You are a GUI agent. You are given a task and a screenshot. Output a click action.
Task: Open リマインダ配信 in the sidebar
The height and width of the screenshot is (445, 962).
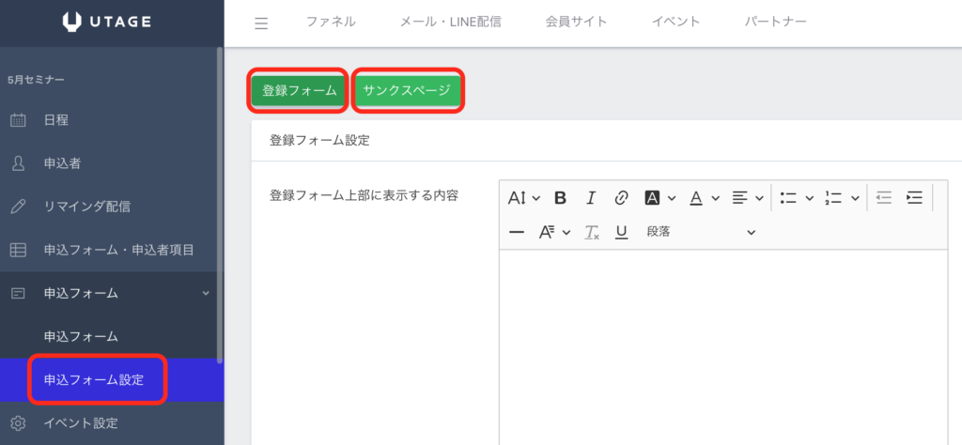tap(86, 207)
